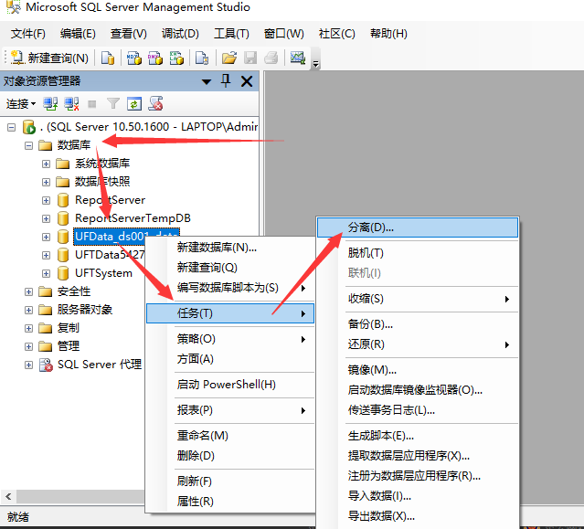Expand the 管理 (Management) folder
Screen dimensions: 584x529
coord(28,346)
